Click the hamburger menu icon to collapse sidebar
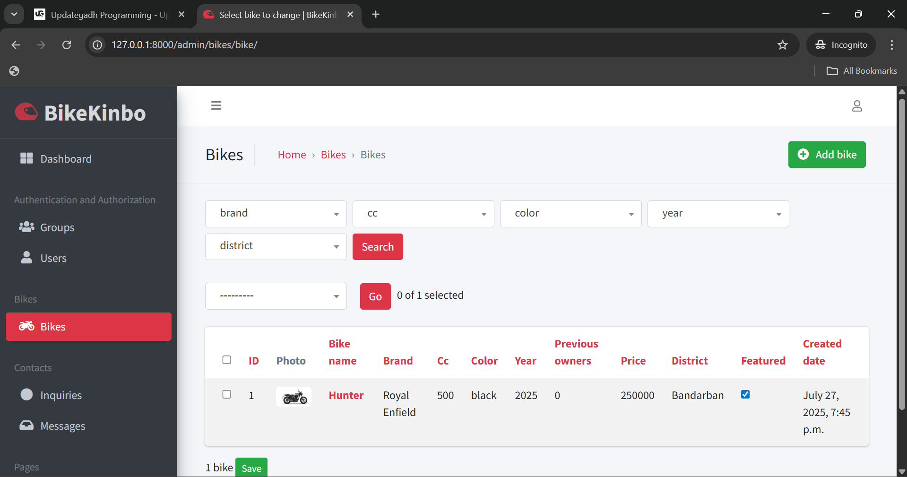This screenshot has height=477, width=907. [x=216, y=105]
